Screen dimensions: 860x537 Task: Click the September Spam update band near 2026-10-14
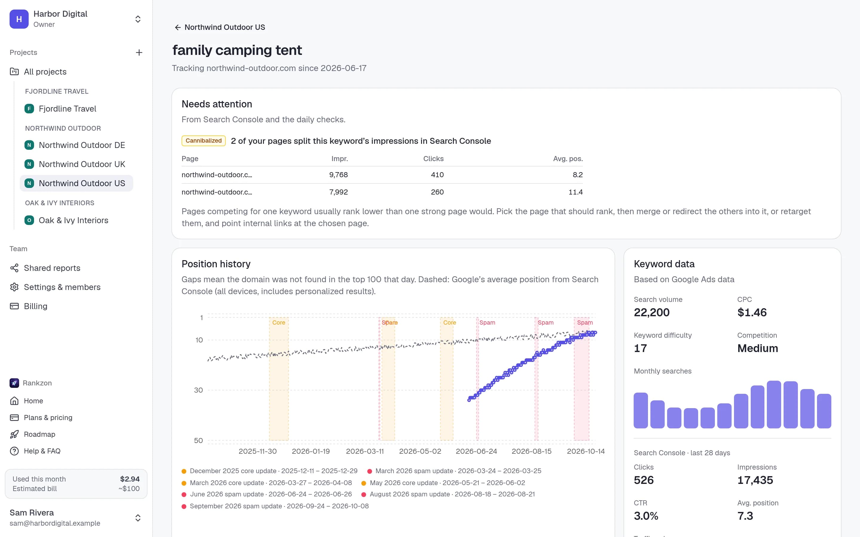coord(582,379)
